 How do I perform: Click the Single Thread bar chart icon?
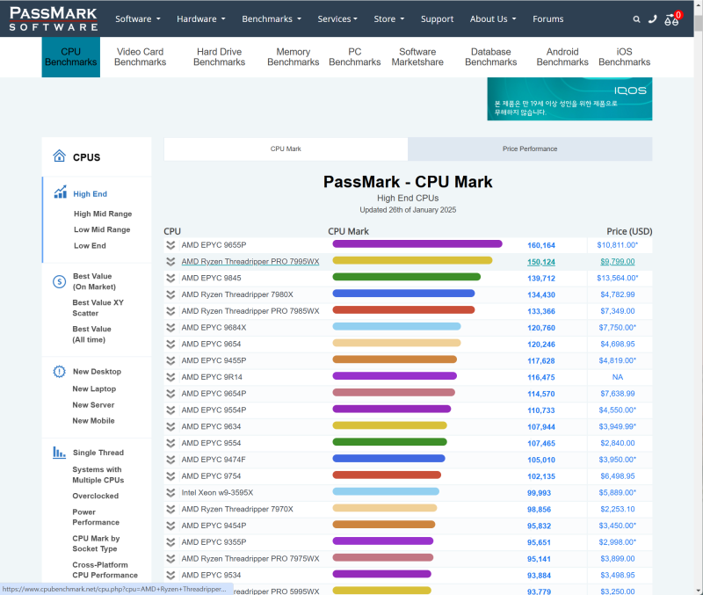59,453
